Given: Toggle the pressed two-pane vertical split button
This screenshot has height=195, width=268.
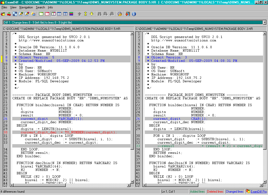Looking at the screenshot, I should [53, 14].
